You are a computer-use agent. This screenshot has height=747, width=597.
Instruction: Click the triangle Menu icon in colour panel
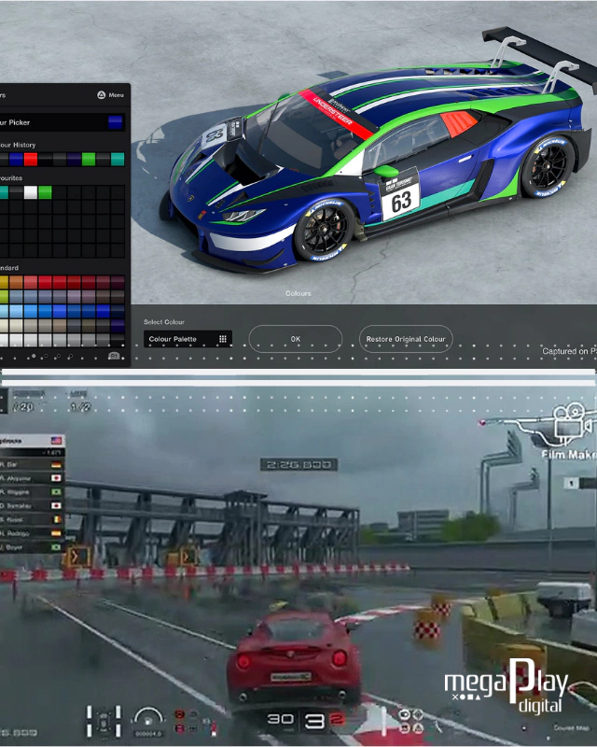(x=102, y=95)
